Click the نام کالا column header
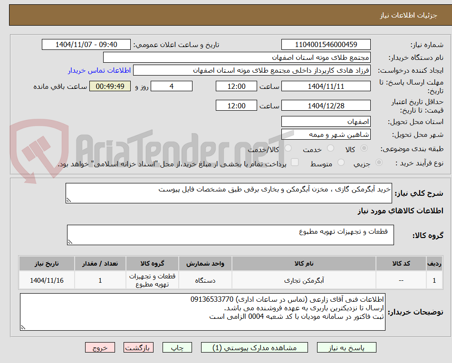Image resolution: width=452 pixels, height=363 pixels. (x=304, y=264)
